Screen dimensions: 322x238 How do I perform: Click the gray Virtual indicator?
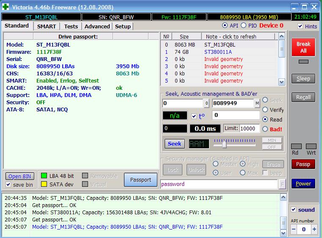pyautogui.click(x=85, y=184)
